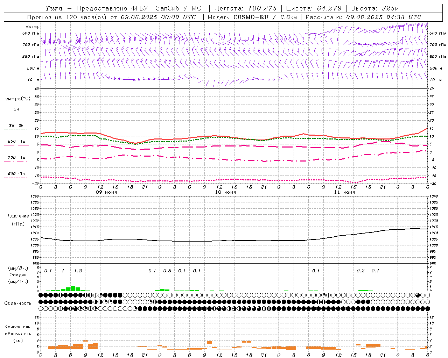Image resolution: width=448 pixels, height=358 pixels.
Task: Click the precipitation total "0.5"
Action: [x=167, y=271]
